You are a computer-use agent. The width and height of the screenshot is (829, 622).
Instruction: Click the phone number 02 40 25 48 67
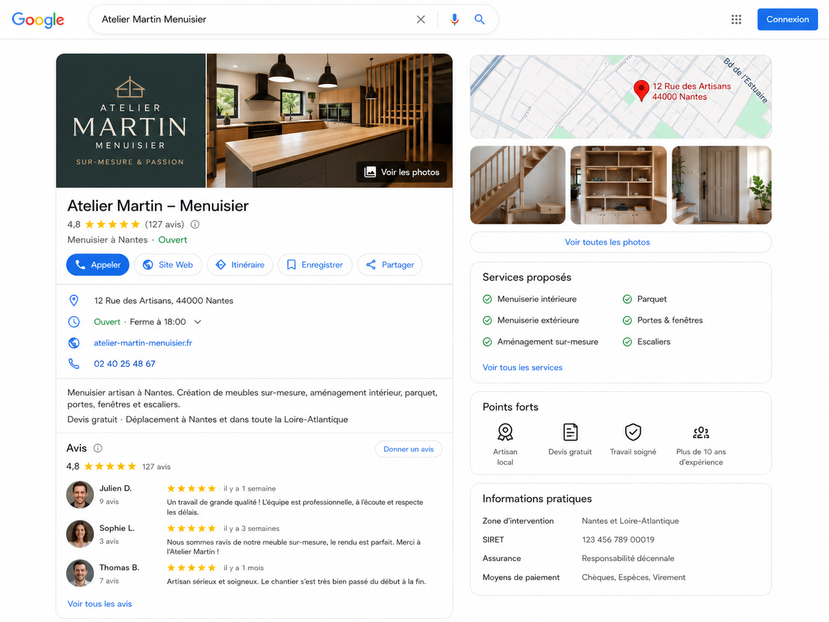point(125,364)
